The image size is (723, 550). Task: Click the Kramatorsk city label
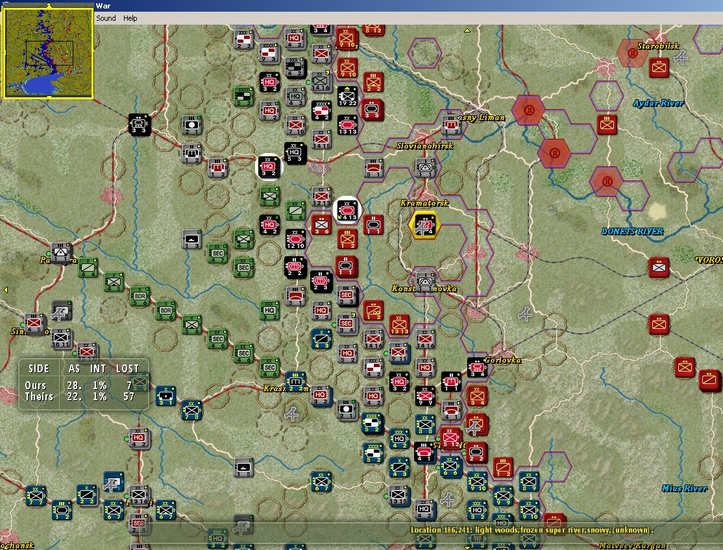[x=424, y=202]
